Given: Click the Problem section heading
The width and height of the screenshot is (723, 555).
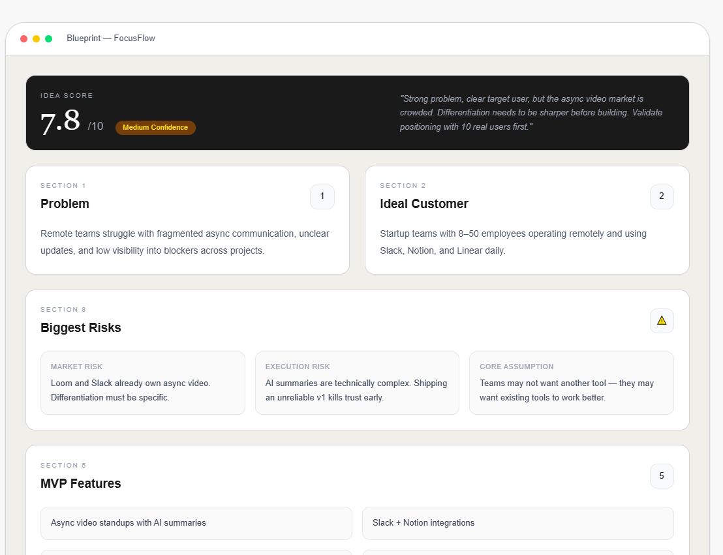Looking at the screenshot, I should point(65,203).
